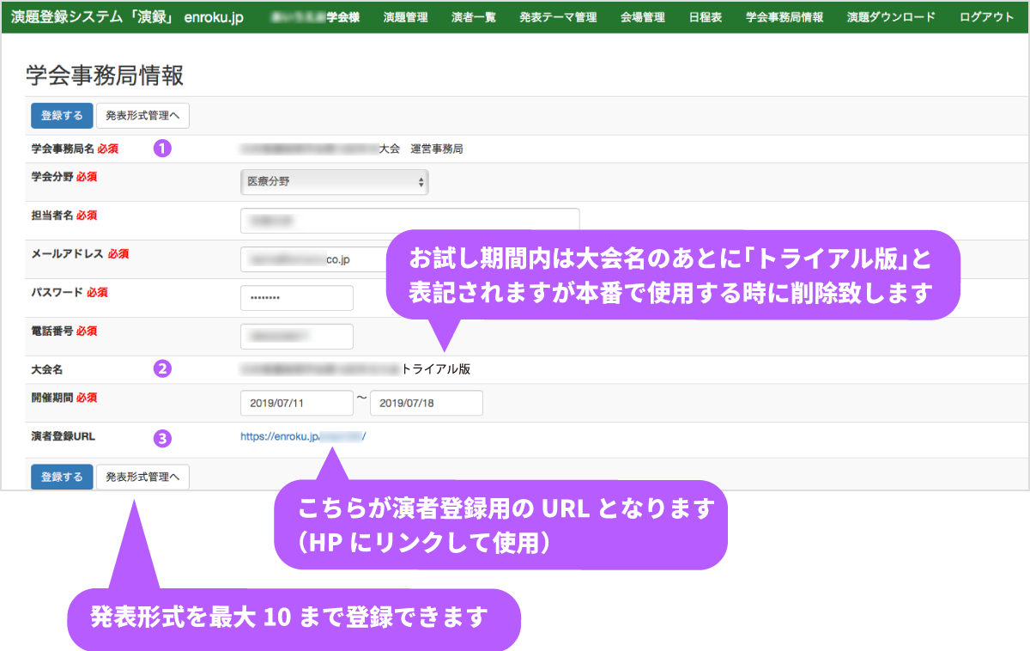Image resolution: width=1030 pixels, height=651 pixels.
Task: Open the 学会分野 dropdown showing 医療分野
Action: tap(335, 182)
